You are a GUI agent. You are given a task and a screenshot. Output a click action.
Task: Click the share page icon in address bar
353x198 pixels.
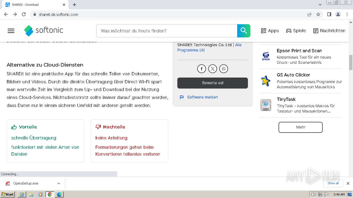click(309, 14)
